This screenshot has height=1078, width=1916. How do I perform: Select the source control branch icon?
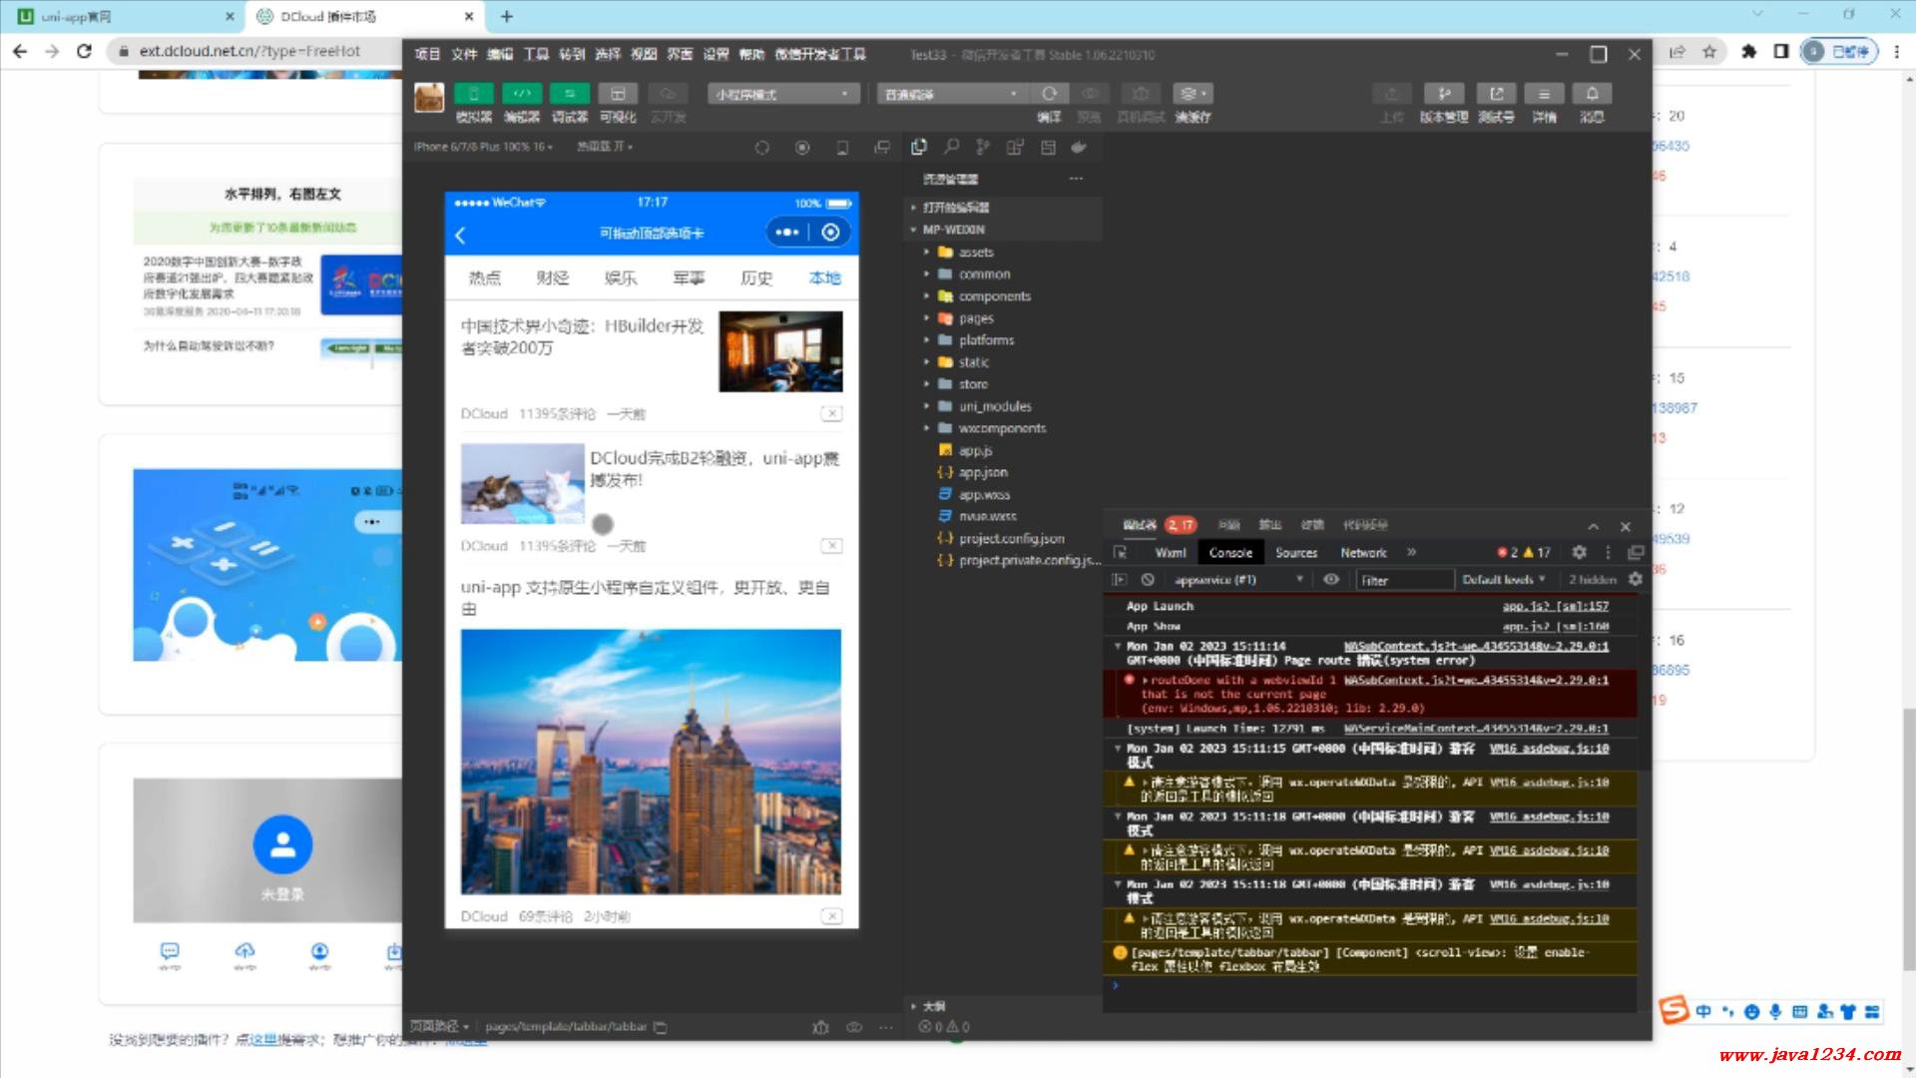(x=983, y=148)
